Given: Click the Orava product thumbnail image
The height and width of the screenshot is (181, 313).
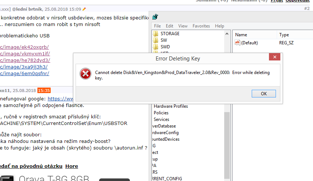Looking at the screenshot, I should (7, 178).
